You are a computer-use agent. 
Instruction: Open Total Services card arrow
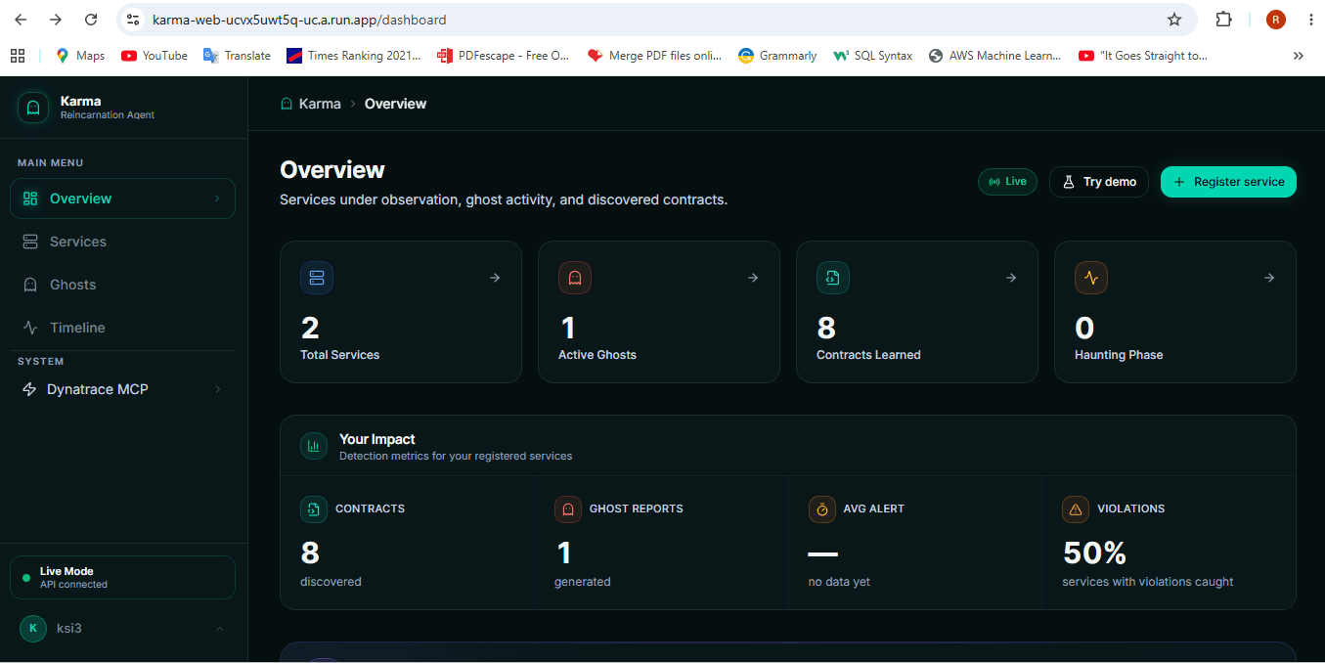point(495,278)
